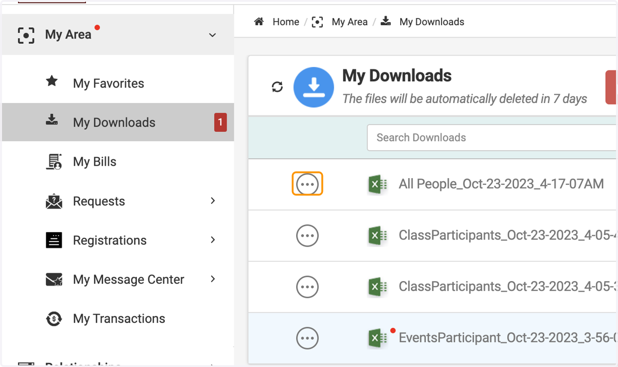Collapse the My Area section chevron

[x=212, y=35]
